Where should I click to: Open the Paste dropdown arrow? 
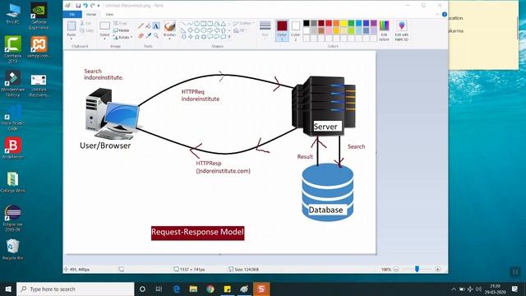point(72,38)
